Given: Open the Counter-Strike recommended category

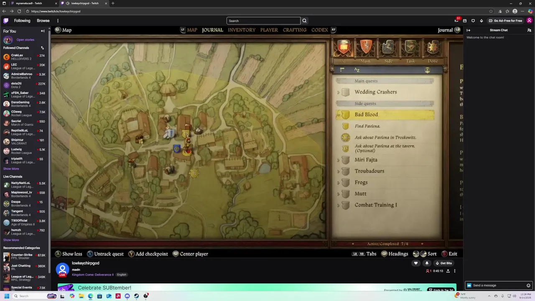Looking at the screenshot, I should point(25,256).
